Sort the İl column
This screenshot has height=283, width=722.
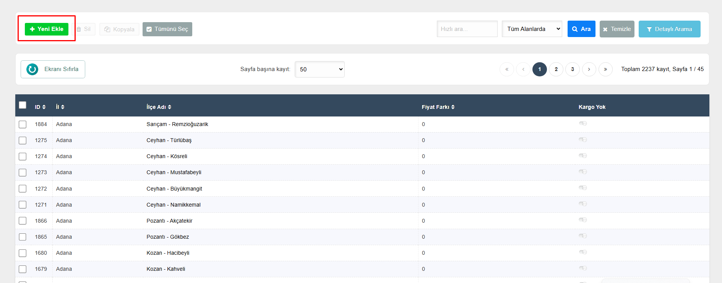tap(62, 107)
